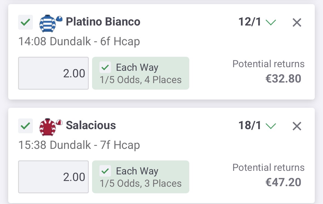Viewport: 323px width, 204px height.
Task: Click the 18/1 odds value
Action: point(250,126)
